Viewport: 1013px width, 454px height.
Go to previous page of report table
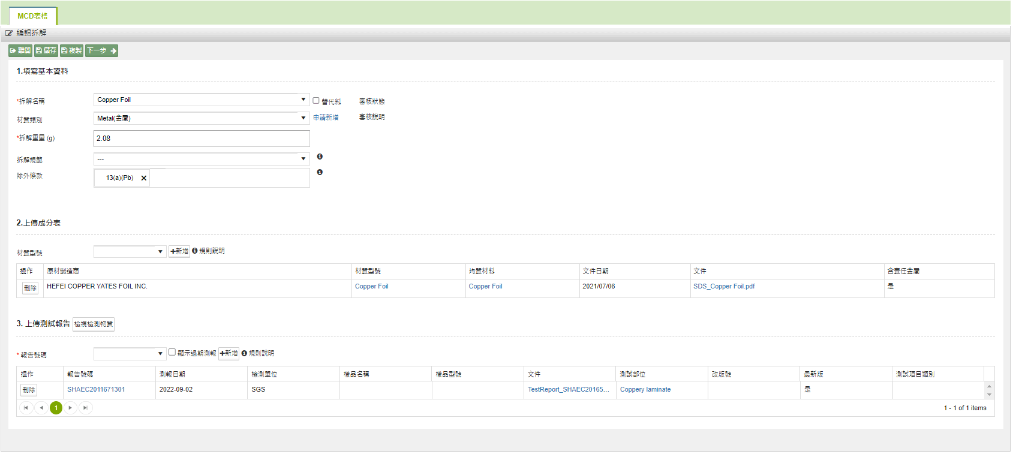(41, 408)
